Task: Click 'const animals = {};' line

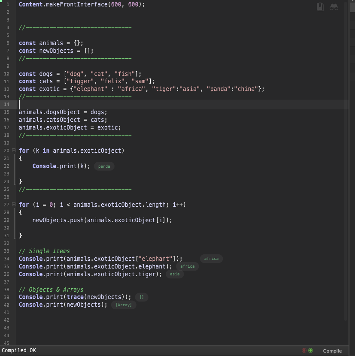Action: (x=51, y=43)
